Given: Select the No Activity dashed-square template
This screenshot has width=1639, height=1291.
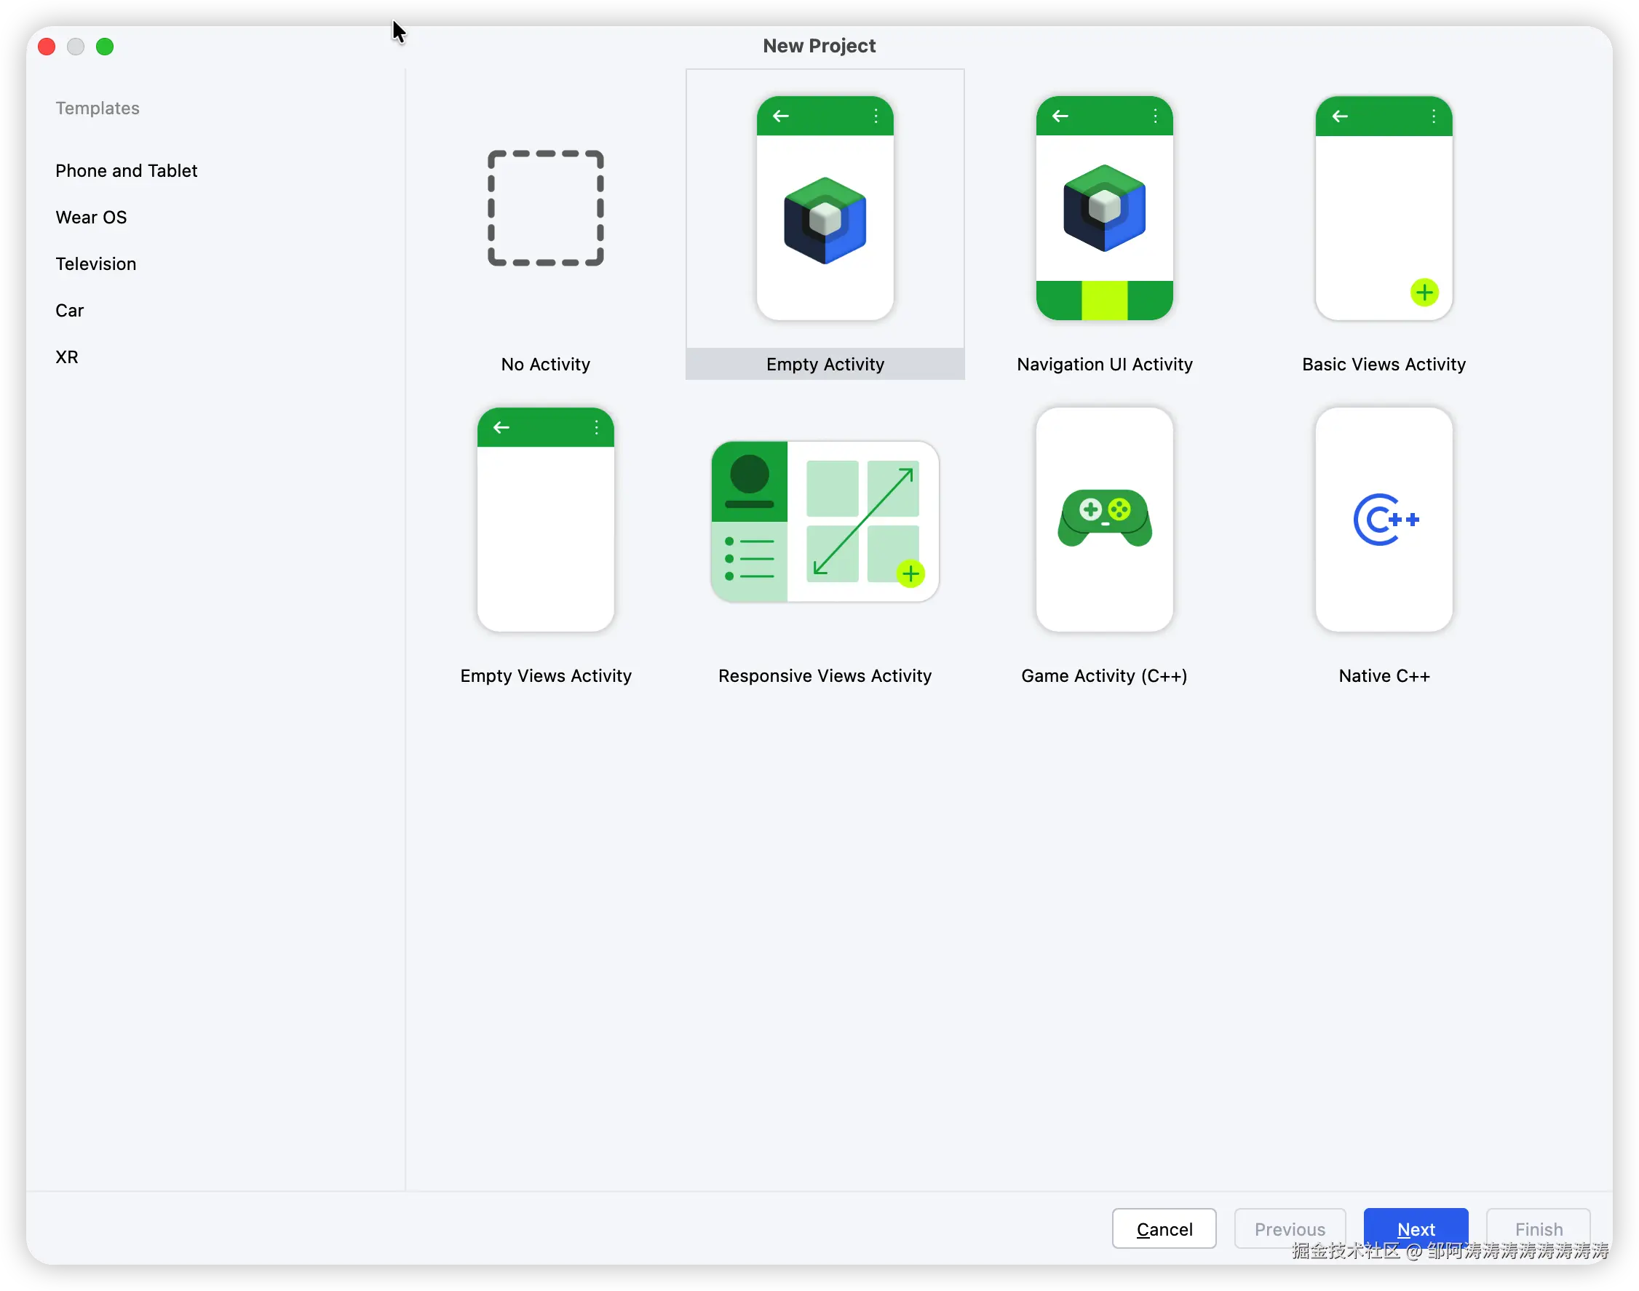Looking at the screenshot, I should [545, 209].
